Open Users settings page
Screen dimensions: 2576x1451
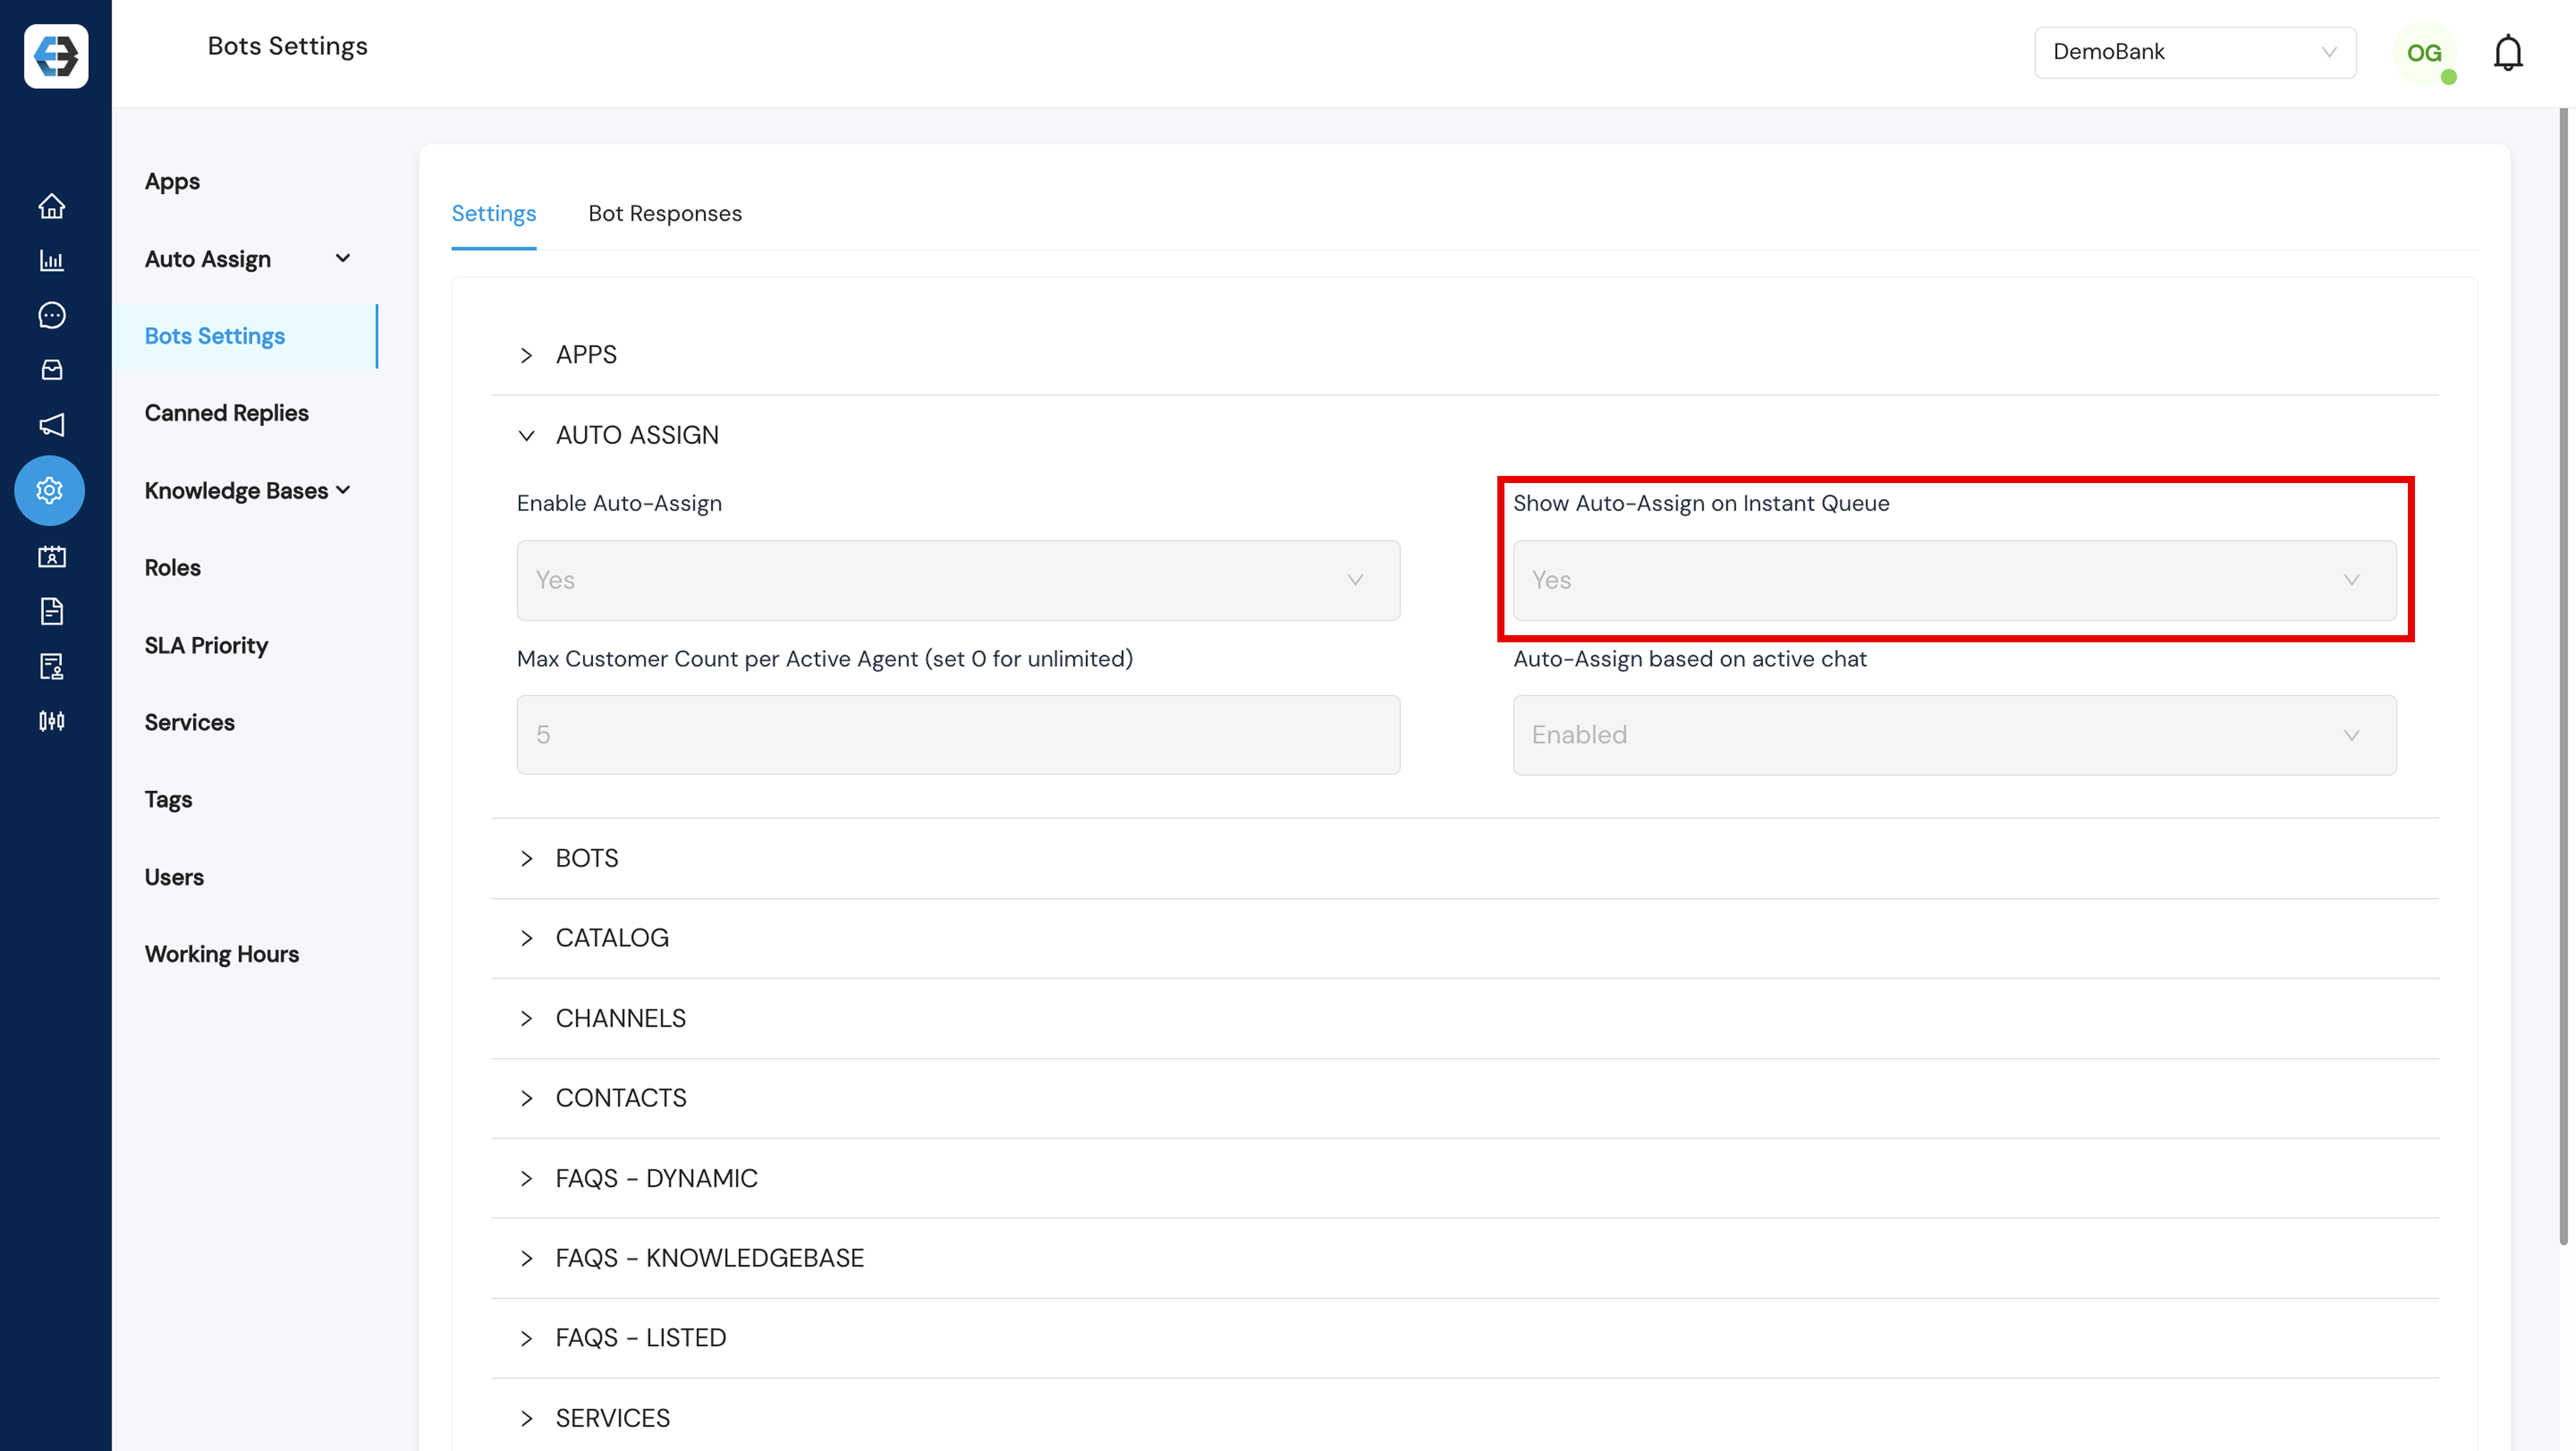coord(174,877)
